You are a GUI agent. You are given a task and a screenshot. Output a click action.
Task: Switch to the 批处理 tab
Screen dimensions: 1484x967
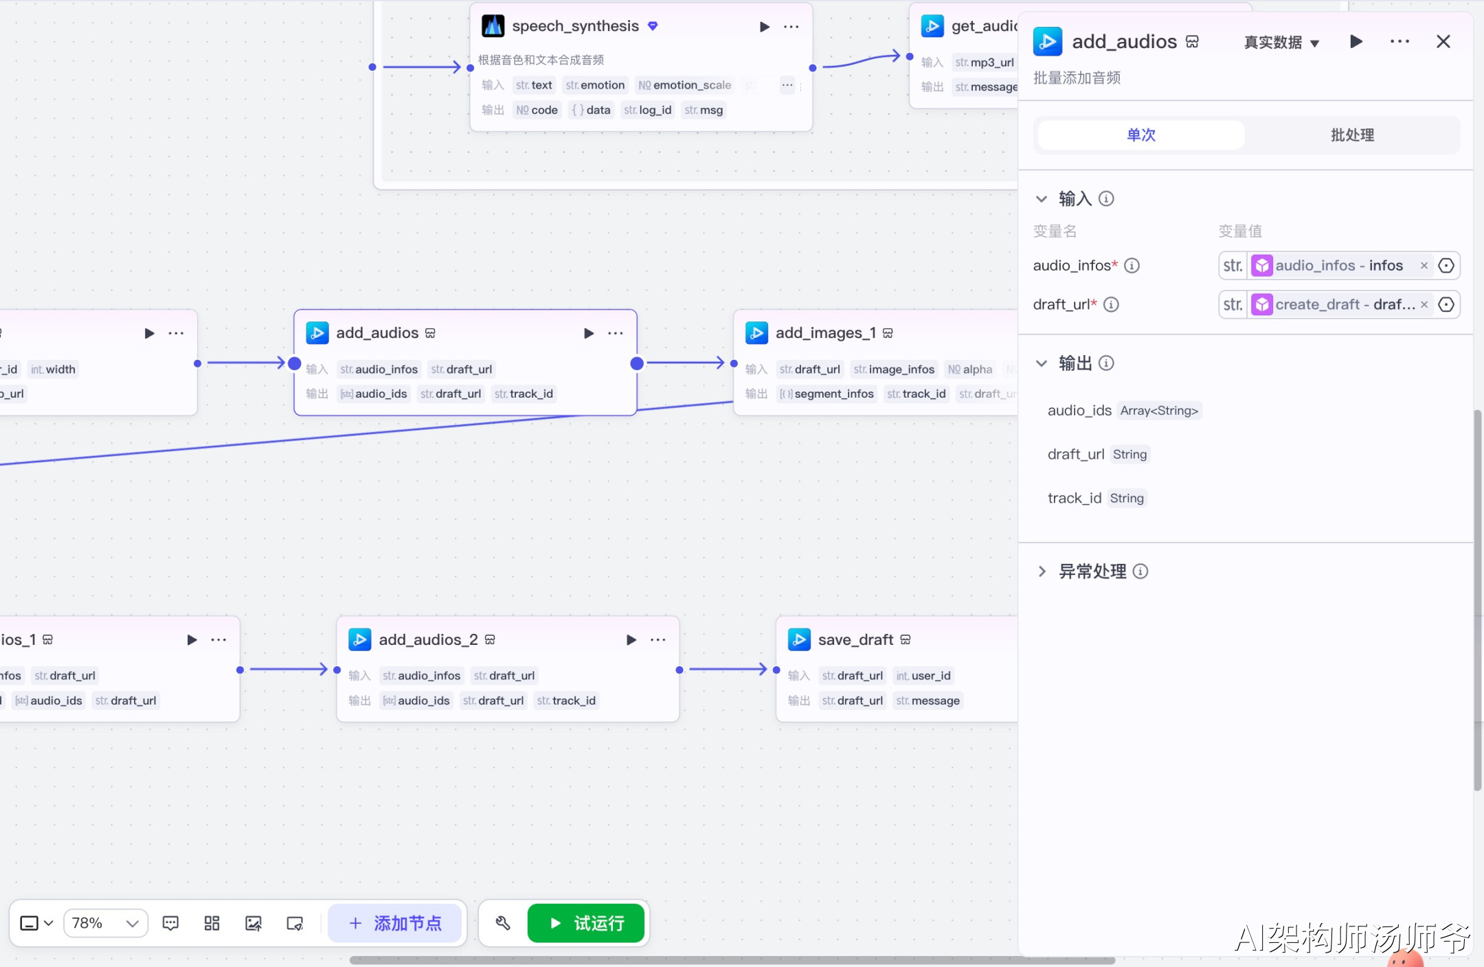coord(1351,135)
